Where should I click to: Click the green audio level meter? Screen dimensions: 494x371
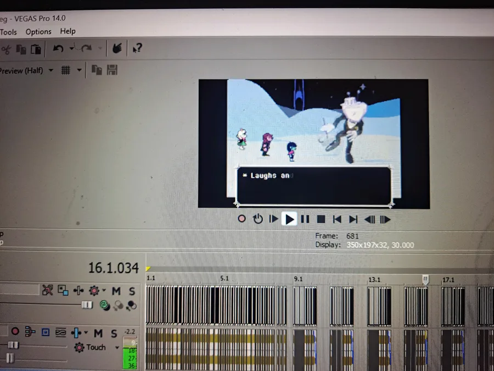pyautogui.click(x=130, y=353)
